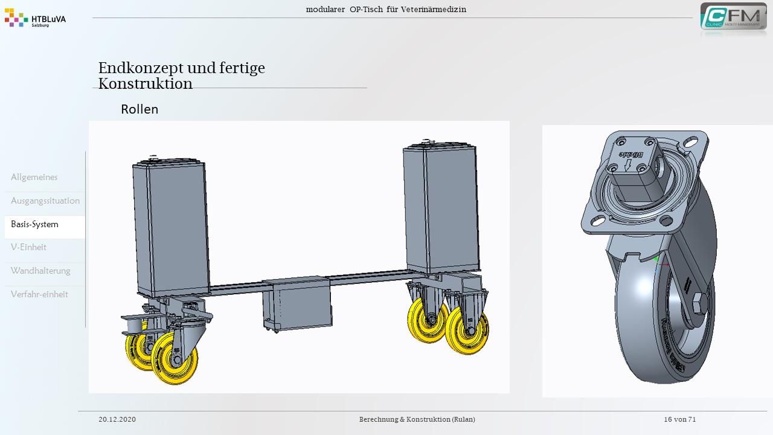This screenshot has height=435, width=773.
Task: Select the far-right yellow caster wheel
Action: tap(467, 330)
